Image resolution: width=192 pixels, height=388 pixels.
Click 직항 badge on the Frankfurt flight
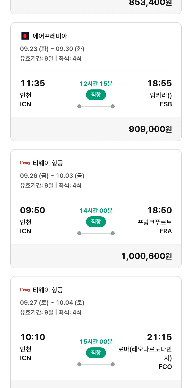pos(96,222)
